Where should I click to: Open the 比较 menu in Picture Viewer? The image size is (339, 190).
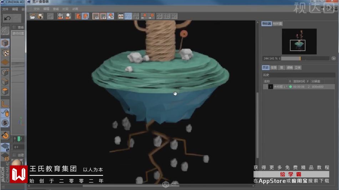65,9
